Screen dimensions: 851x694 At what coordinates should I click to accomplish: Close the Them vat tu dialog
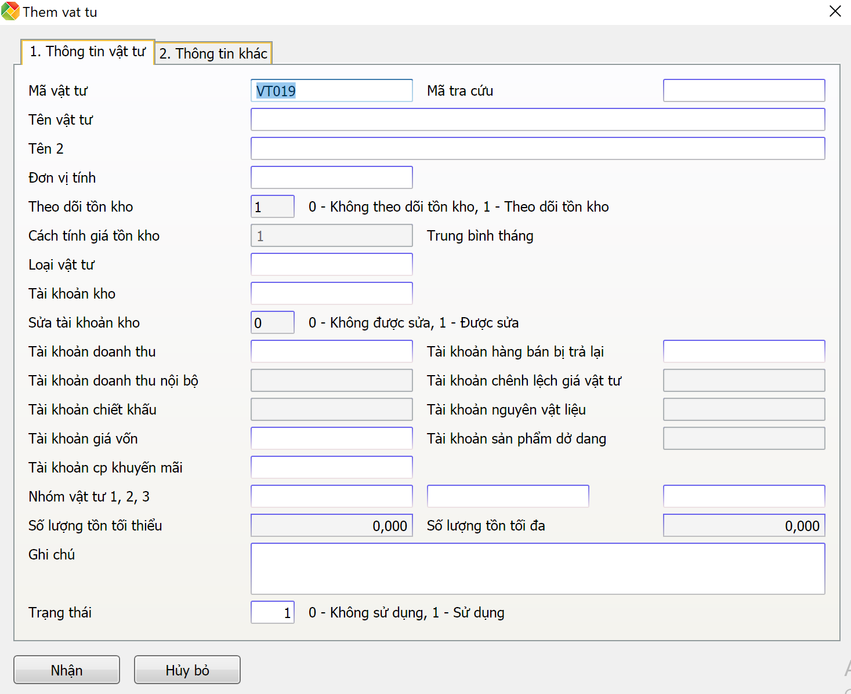coord(835,12)
